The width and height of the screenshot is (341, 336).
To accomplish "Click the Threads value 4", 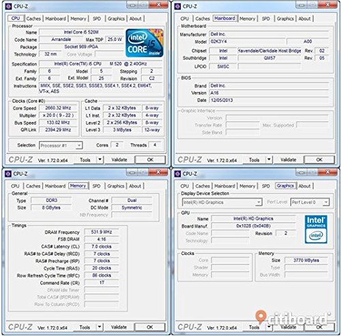I will click(155, 145).
